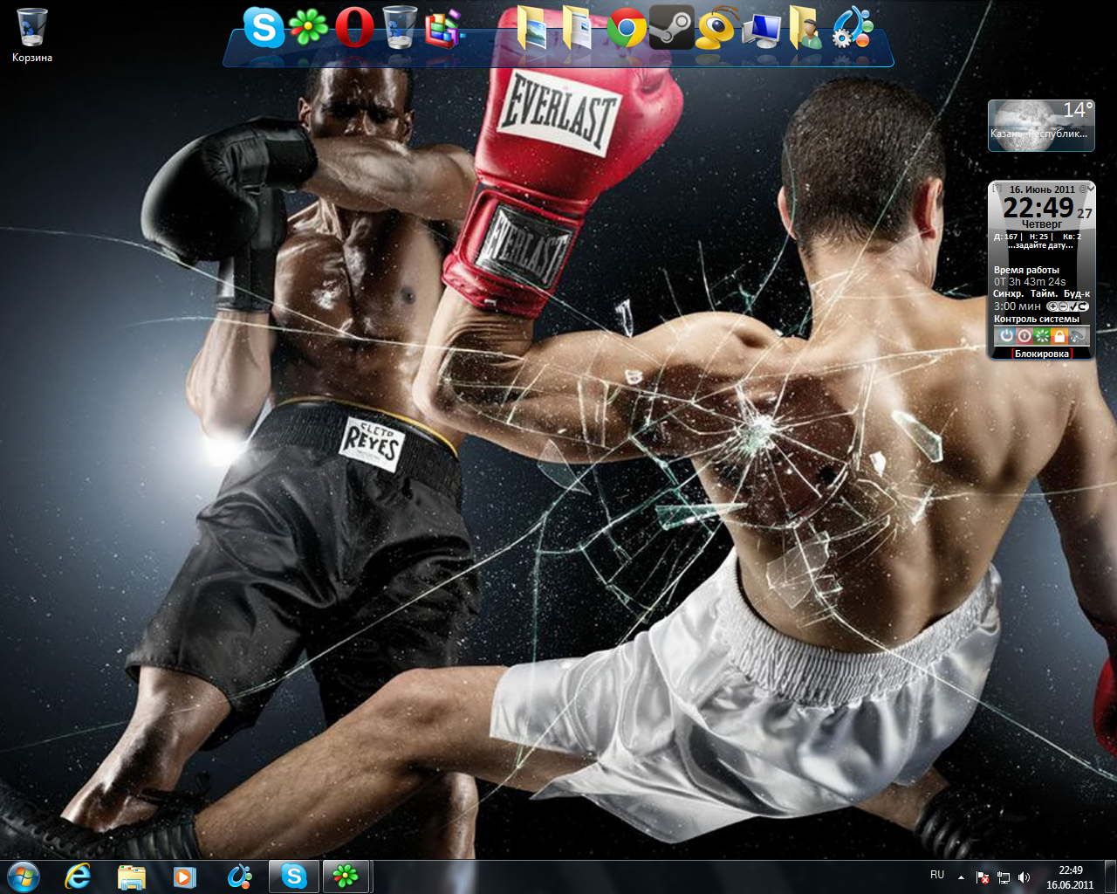Click the orange lock button in gadget
Screen dimensions: 1117x894
tap(1059, 335)
